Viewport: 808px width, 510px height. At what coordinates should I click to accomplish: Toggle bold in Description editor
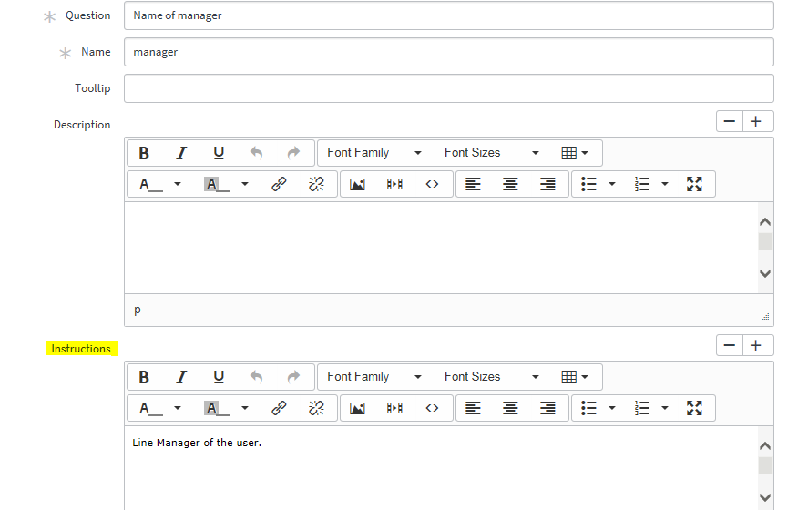point(144,153)
